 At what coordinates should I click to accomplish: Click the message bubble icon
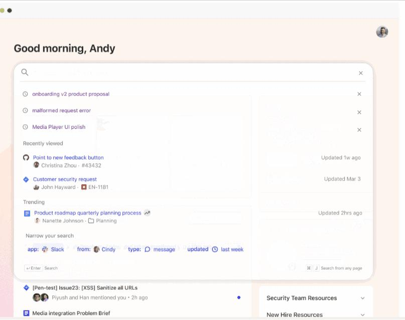click(x=147, y=249)
